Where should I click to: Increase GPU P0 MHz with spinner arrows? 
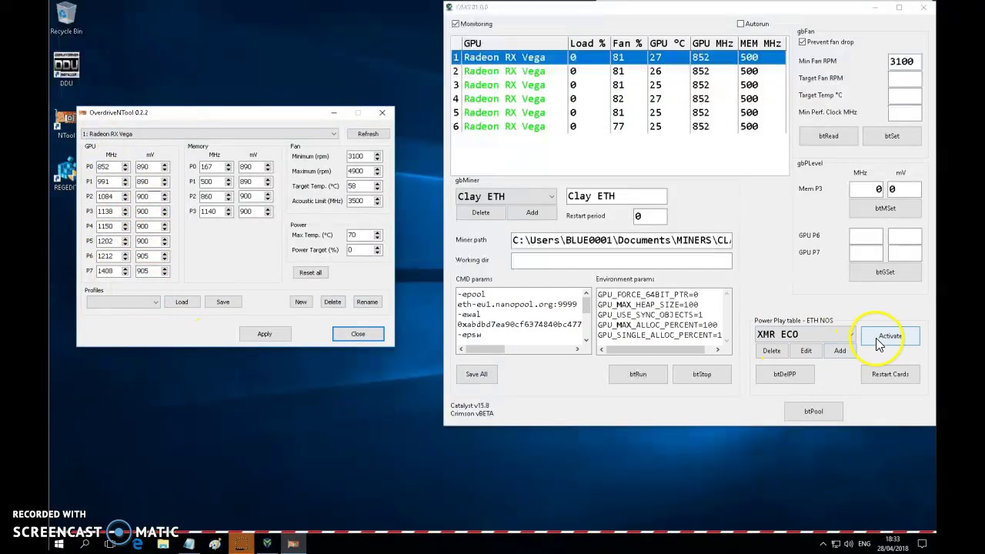[125, 165]
